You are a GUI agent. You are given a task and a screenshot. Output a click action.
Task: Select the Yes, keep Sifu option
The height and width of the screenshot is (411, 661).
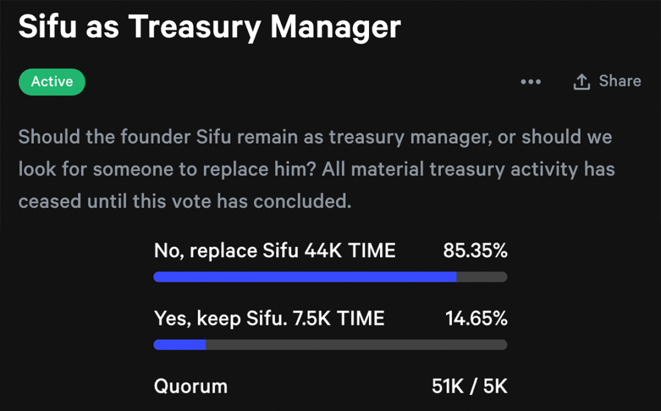click(221, 319)
